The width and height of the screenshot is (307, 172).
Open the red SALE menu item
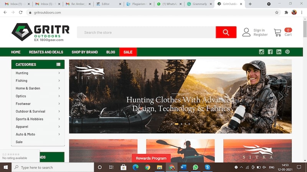coord(128,52)
